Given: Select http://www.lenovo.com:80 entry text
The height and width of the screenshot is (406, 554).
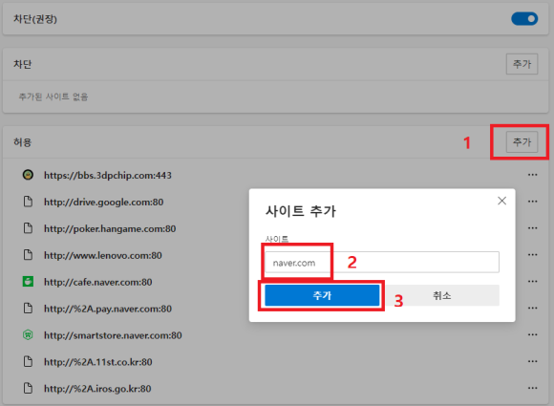Looking at the screenshot, I should click(103, 255).
